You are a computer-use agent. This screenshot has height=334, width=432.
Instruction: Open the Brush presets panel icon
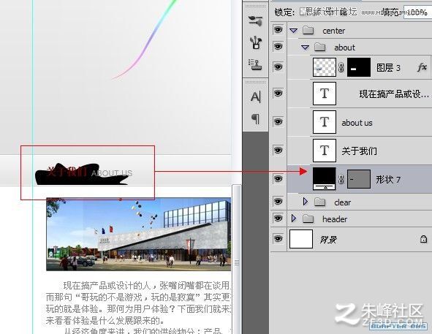coord(255,21)
